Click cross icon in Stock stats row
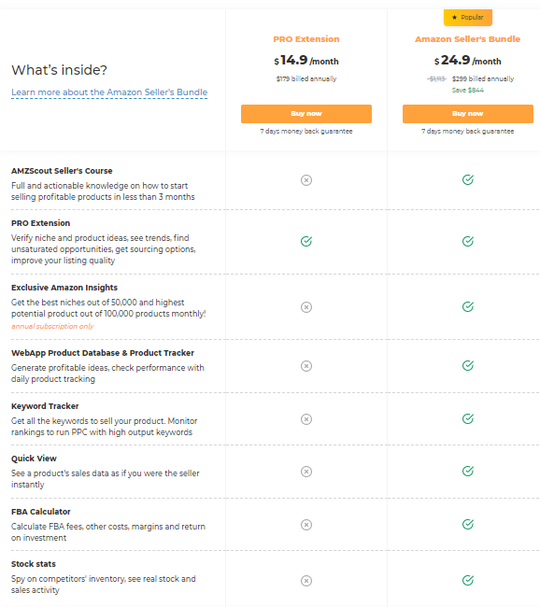This screenshot has width=540, height=607. coord(306,581)
